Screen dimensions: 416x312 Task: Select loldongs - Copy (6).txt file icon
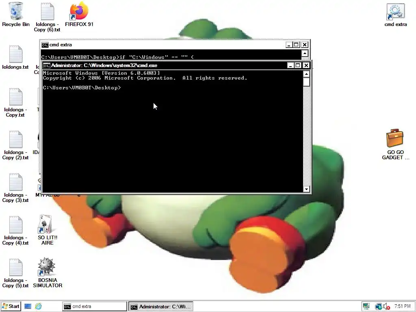pyautogui.click(x=47, y=17)
